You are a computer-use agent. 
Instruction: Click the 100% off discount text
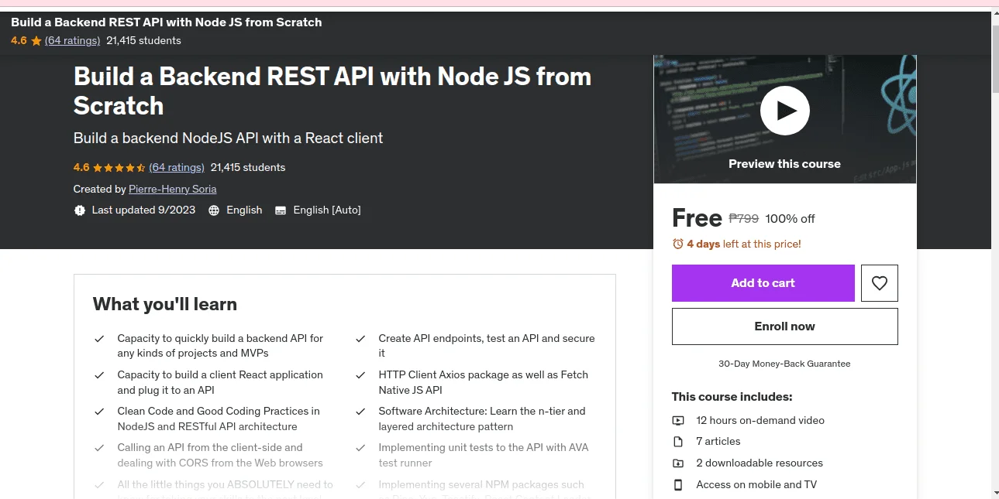pos(790,219)
